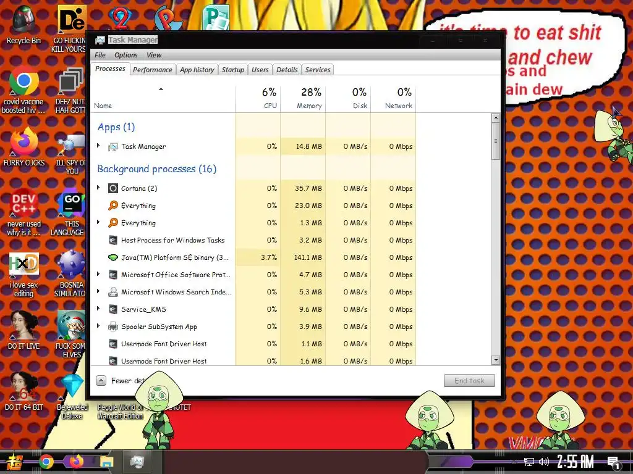Click the process list scrollbar thumb
The width and height of the screenshot is (633, 474).
click(496, 141)
